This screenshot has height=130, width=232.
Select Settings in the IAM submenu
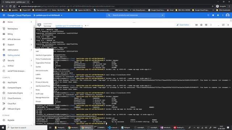click(x=39, y=78)
